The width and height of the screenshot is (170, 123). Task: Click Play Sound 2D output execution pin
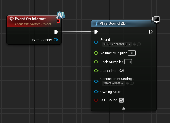(x=151, y=32)
